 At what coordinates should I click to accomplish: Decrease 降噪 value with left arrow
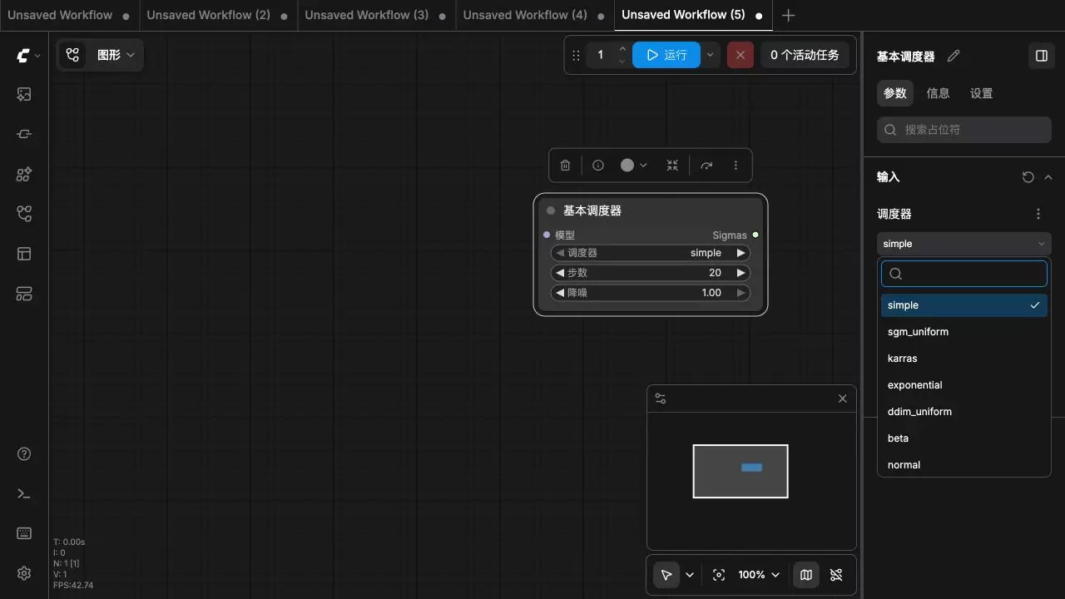[560, 293]
